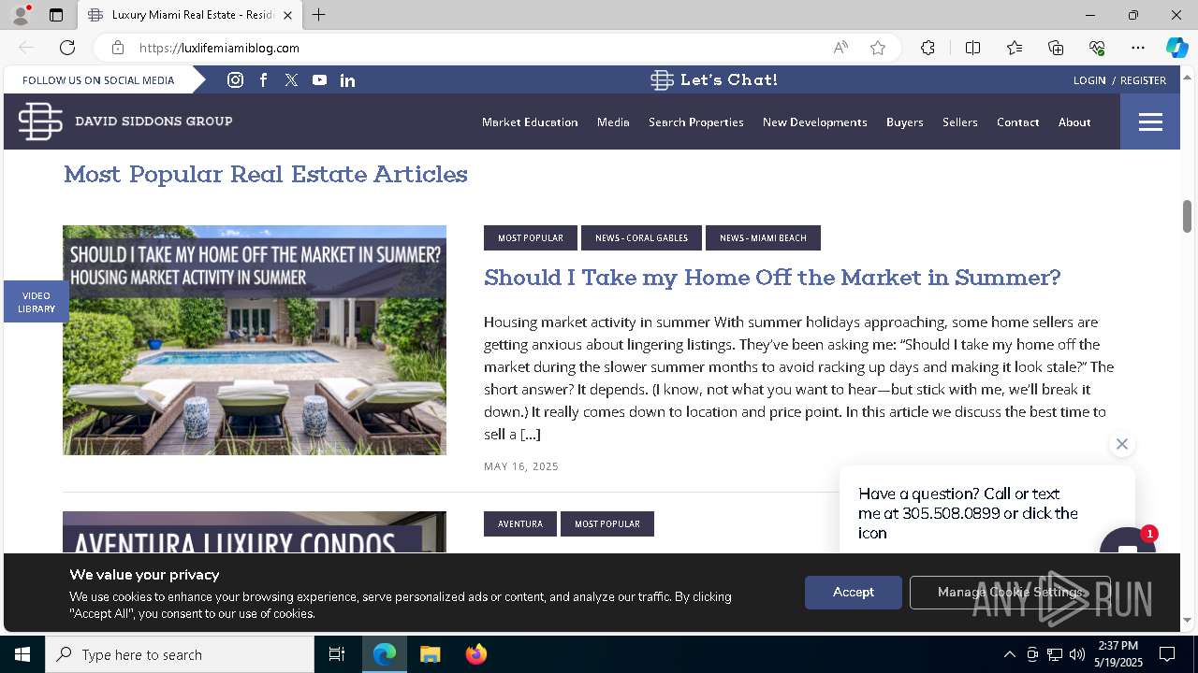Select the AVENTURA tag
Image resolution: width=1198 pixels, height=673 pixels.
[520, 523]
